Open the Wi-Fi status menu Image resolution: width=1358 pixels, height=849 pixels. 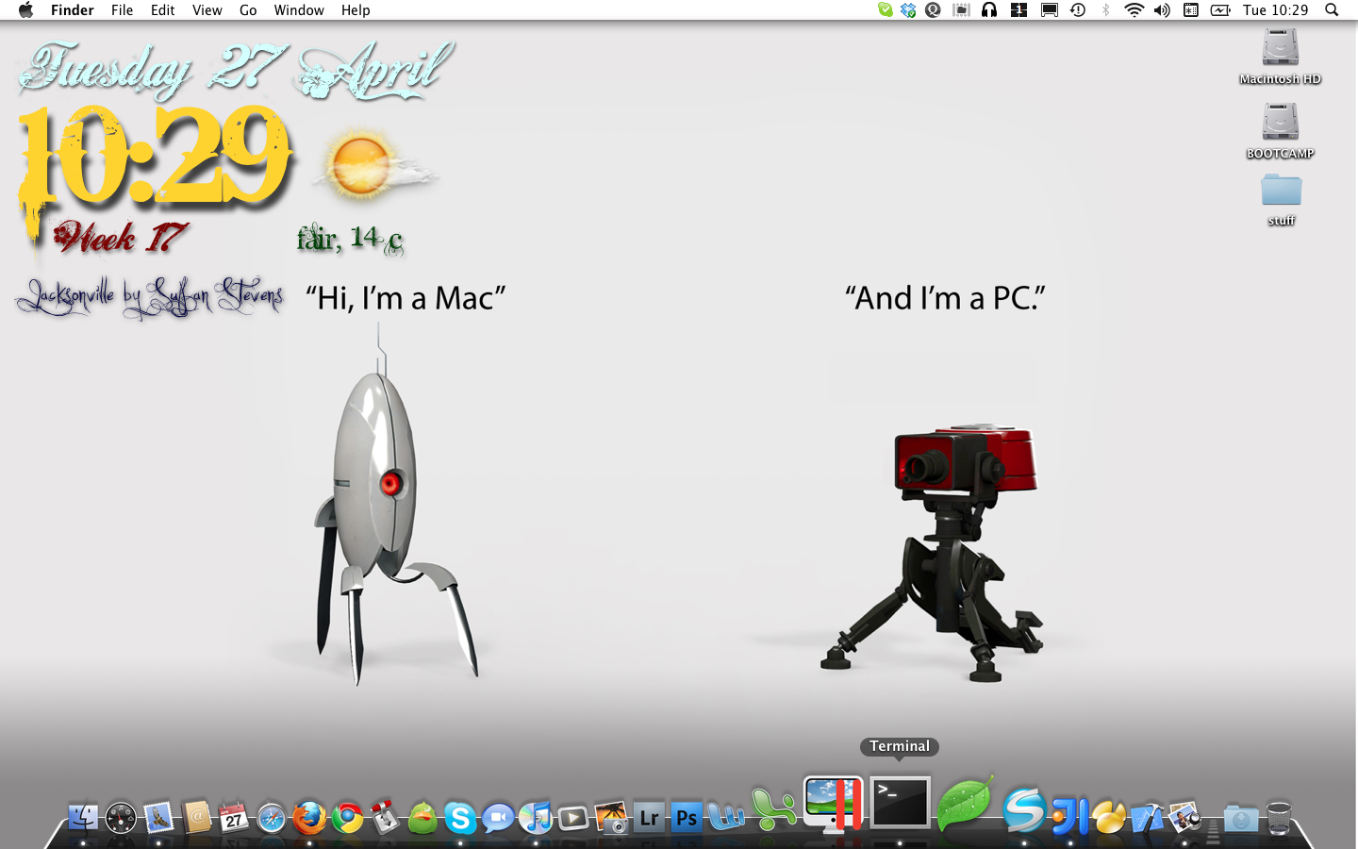click(1134, 10)
